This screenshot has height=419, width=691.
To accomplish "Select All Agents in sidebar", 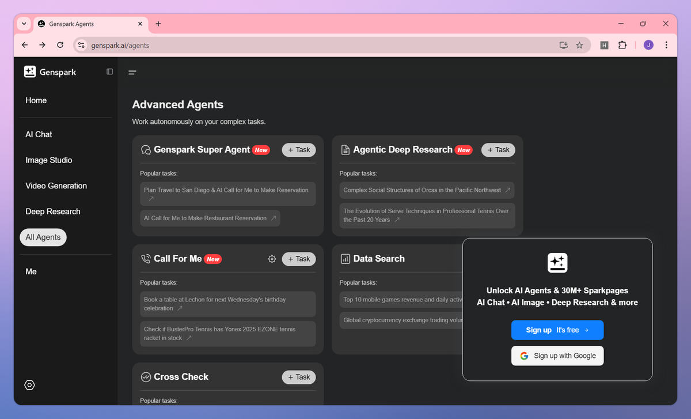I will 43,237.
